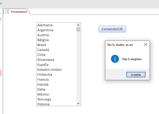Select Dinamarca in the country list
159x114 pixels.
pyautogui.click(x=56, y=60)
